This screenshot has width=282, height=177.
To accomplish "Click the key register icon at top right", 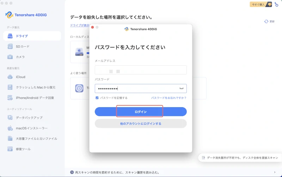I will tap(276, 4).
